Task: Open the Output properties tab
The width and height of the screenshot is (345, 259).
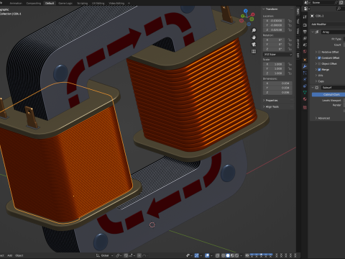Action: coord(305,32)
